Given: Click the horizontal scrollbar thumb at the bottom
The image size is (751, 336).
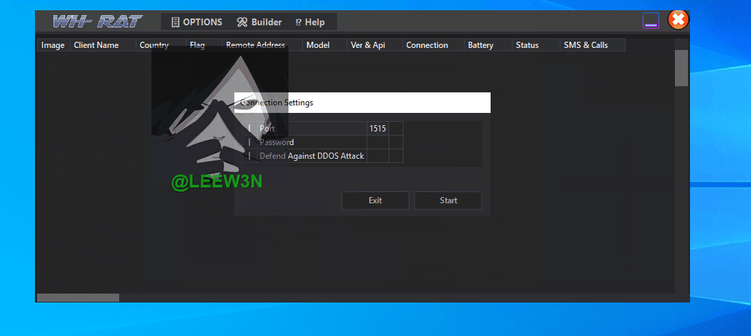Looking at the screenshot, I should pos(77,298).
